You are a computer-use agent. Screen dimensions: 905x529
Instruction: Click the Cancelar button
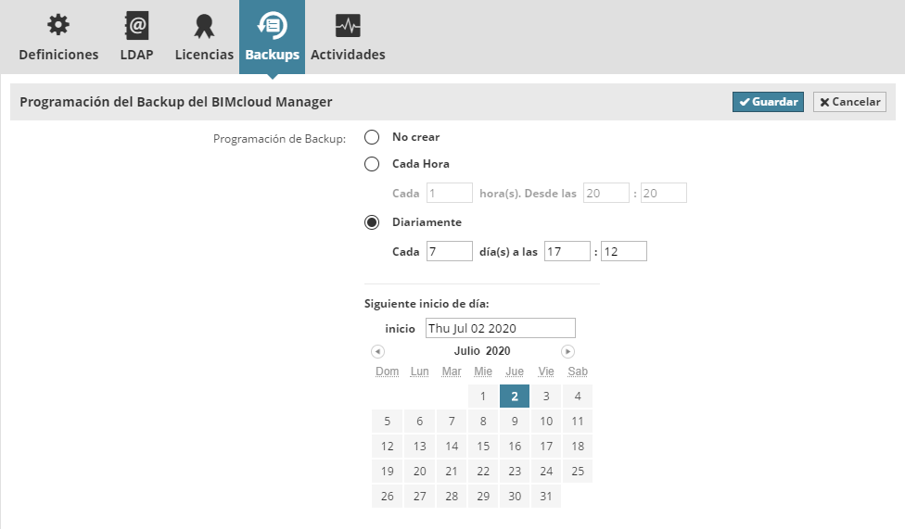tap(849, 102)
